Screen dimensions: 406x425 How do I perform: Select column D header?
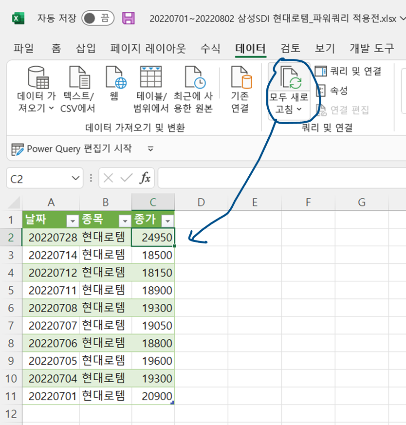point(201,203)
